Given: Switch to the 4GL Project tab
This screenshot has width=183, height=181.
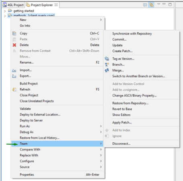Looking at the screenshot, I should [13, 5].
